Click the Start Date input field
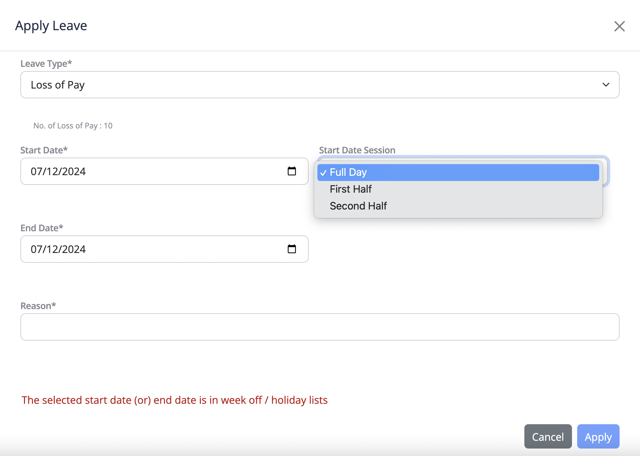This screenshot has height=456, width=640. point(152,171)
